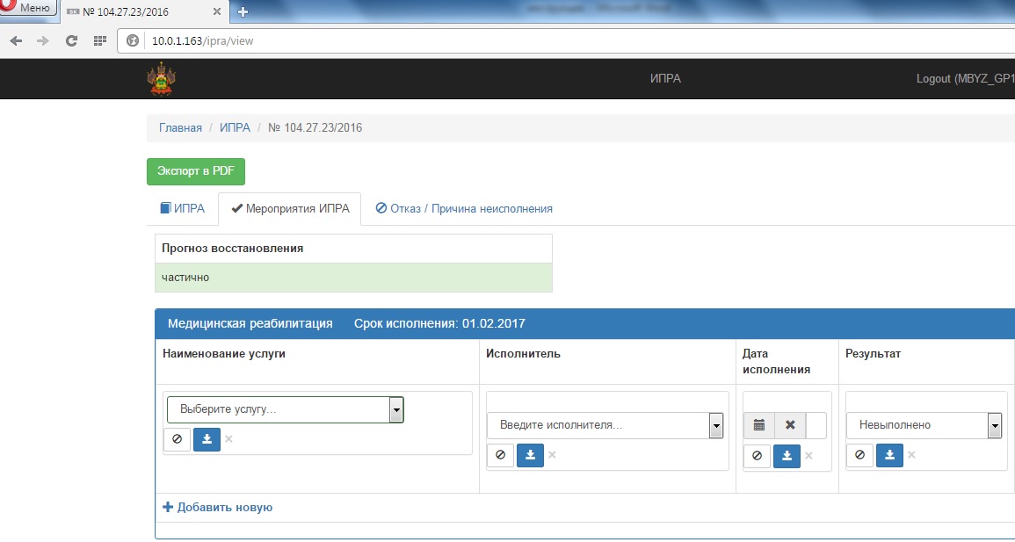Open Opera speed dial grid icon
Viewport: 1015px width, 542px height.
click(x=99, y=40)
